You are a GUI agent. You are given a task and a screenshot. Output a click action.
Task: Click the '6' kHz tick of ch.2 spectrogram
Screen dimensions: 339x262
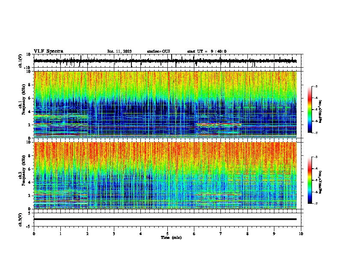30,169
